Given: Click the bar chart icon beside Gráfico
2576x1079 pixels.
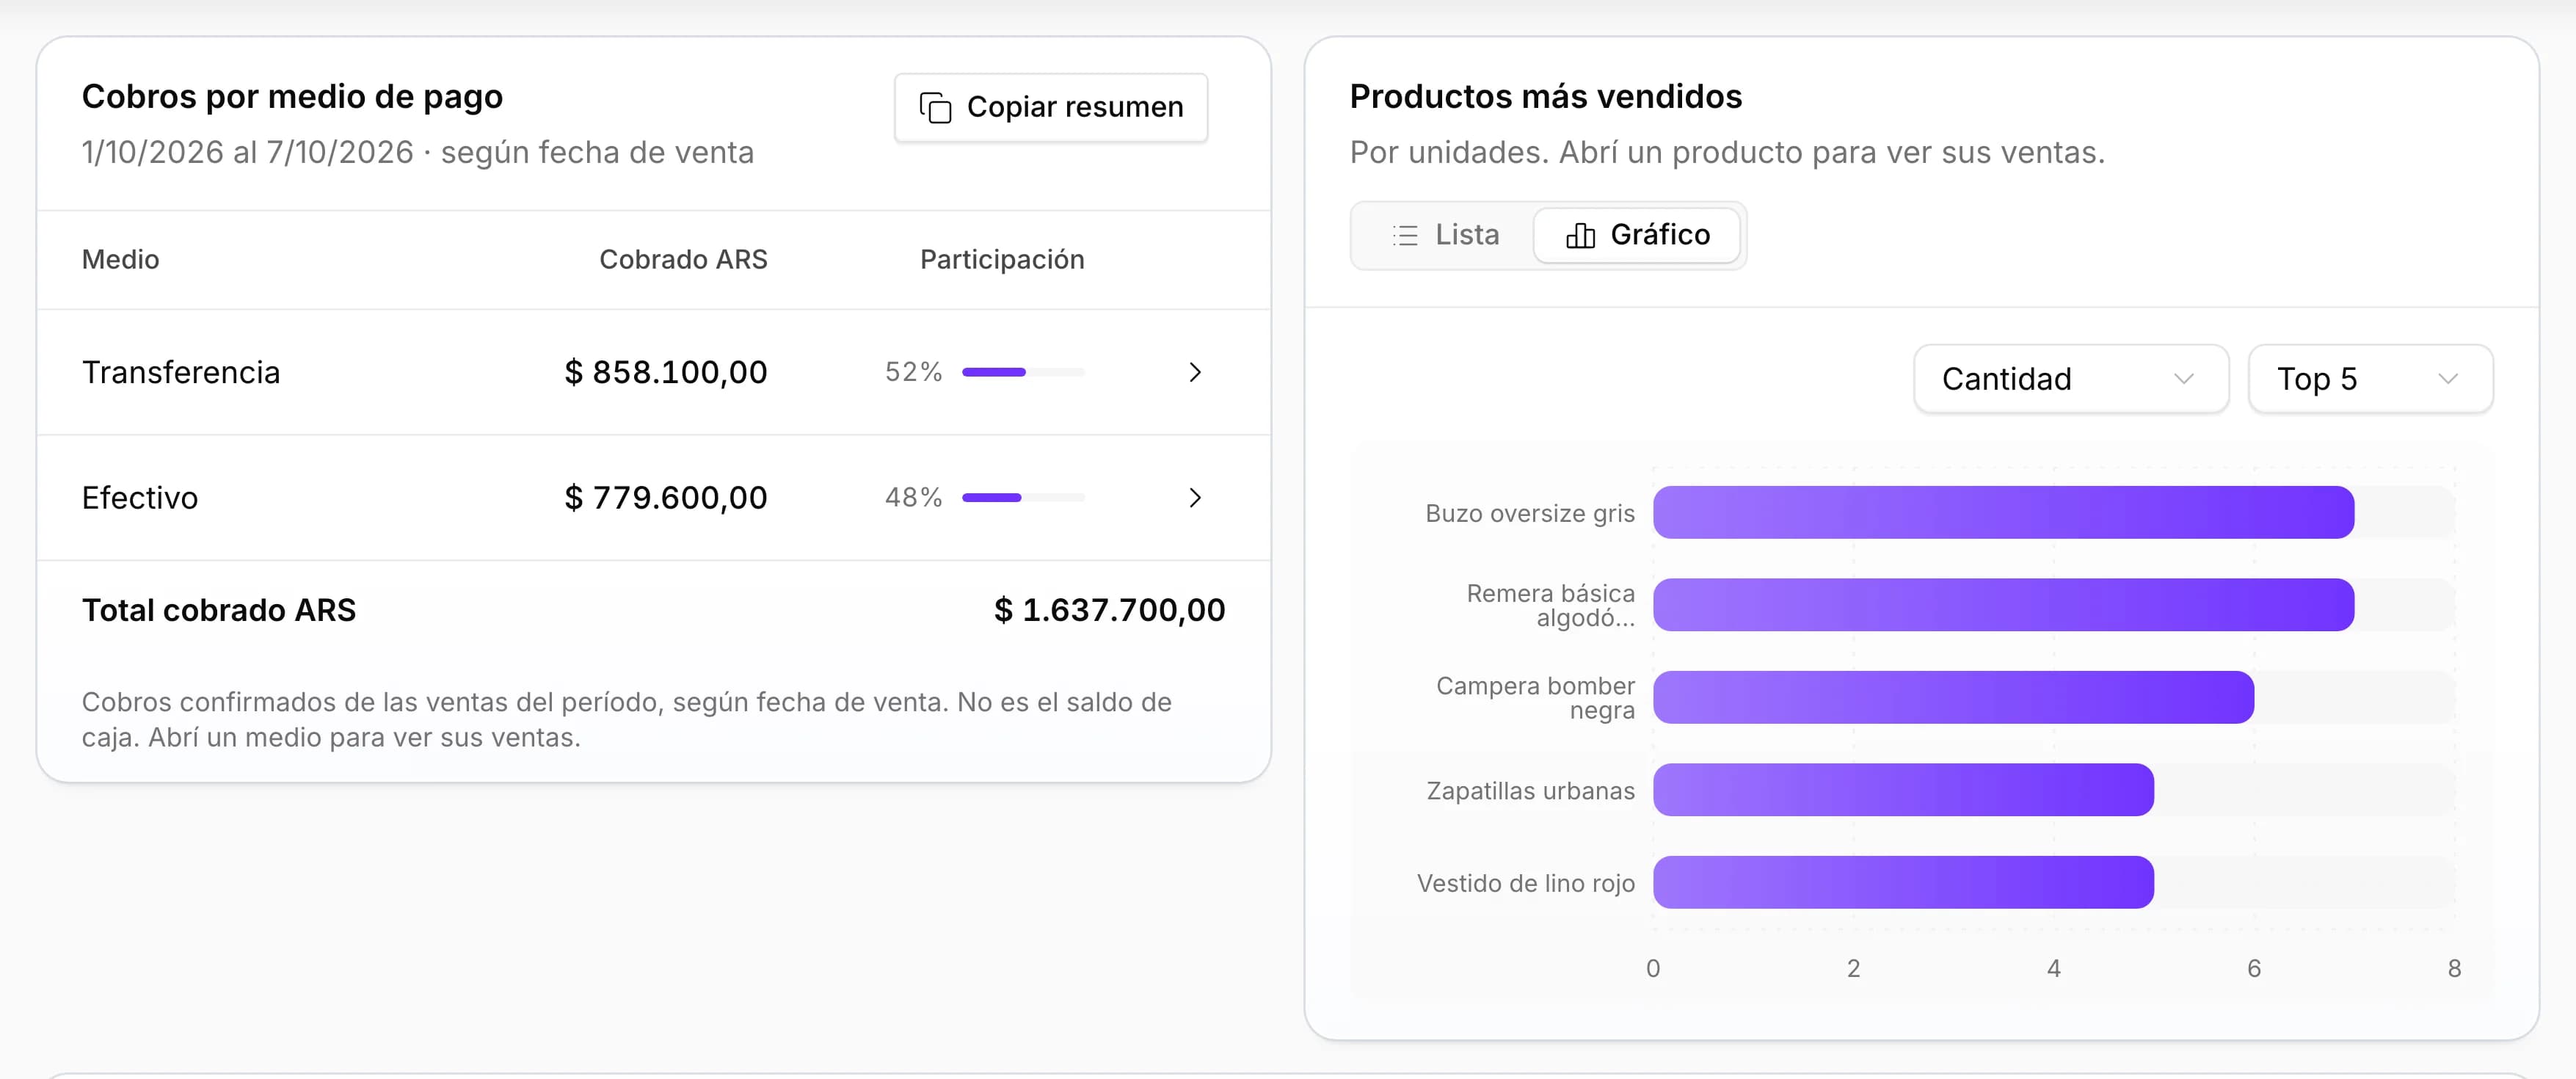Looking at the screenshot, I should click(x=1580, y=235).
